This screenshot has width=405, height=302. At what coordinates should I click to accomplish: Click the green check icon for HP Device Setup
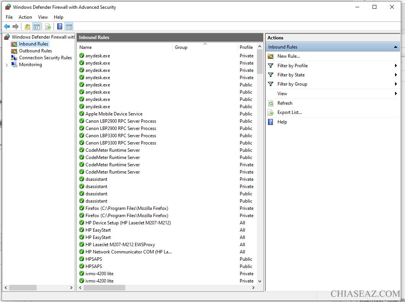click(82, 222)
